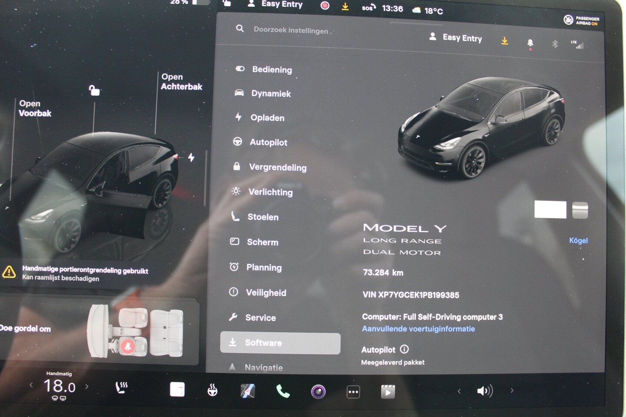This screenshot has height=417, width=626.
Task: Click the Aanvullende voertuiginformatie link
Action: [418, 329]
